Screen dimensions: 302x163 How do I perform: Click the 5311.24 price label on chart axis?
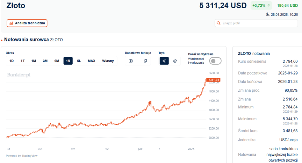[213, 80]
